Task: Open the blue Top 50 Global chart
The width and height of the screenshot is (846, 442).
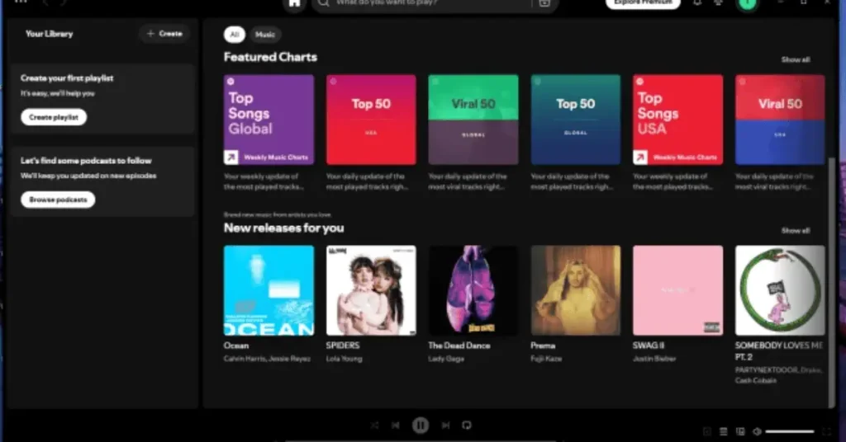Action: coord(576,120)
